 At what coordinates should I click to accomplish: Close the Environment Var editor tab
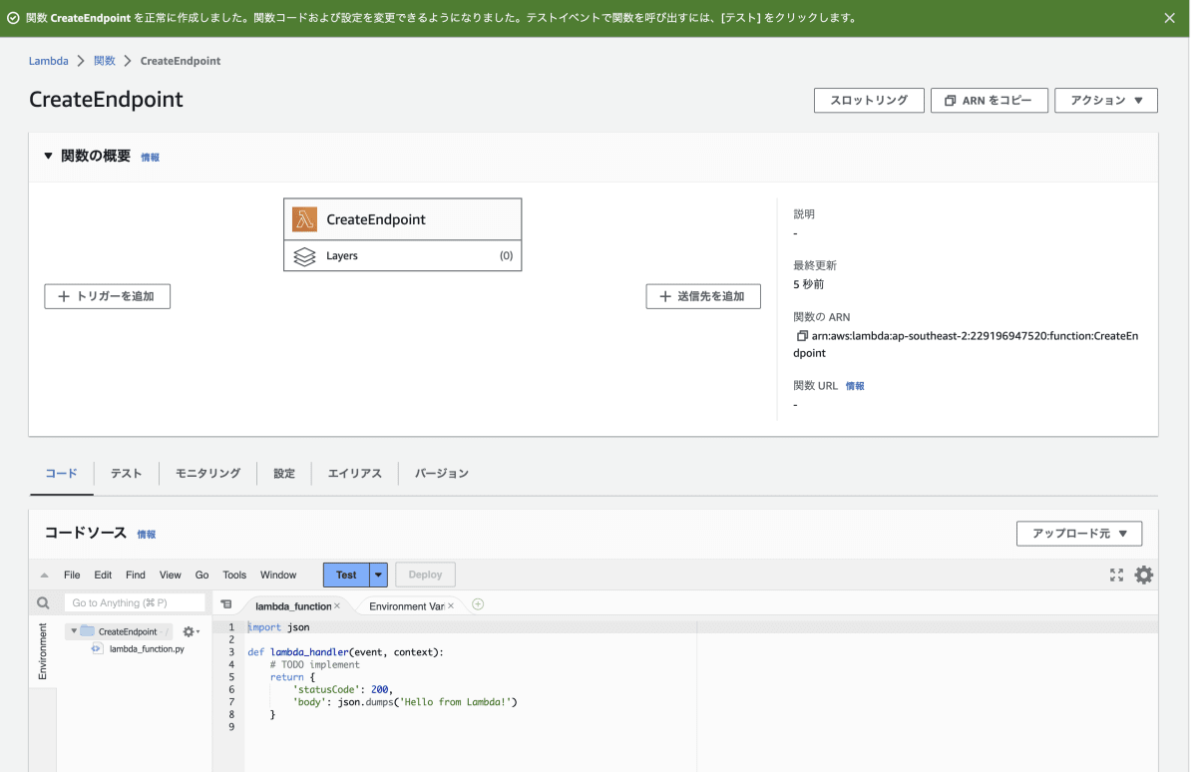(451, 605)
